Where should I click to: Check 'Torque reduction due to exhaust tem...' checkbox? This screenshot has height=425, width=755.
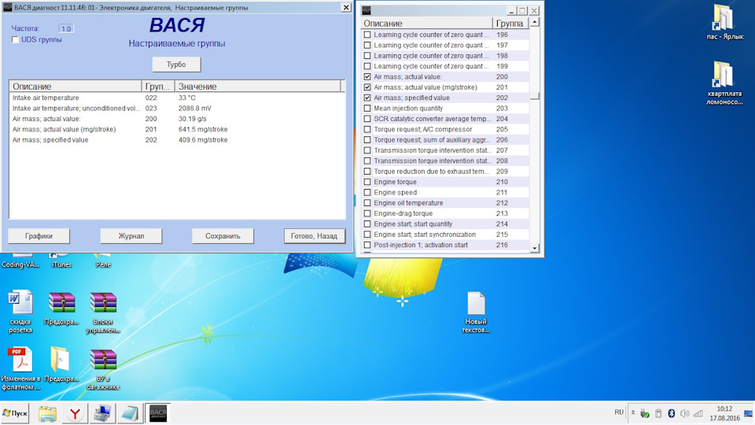pyautogui.click(x=367, y=171)
